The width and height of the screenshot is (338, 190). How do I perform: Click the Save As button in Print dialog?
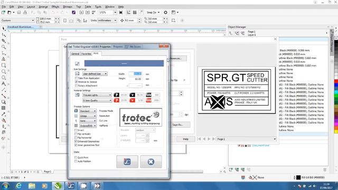[177, 125]
